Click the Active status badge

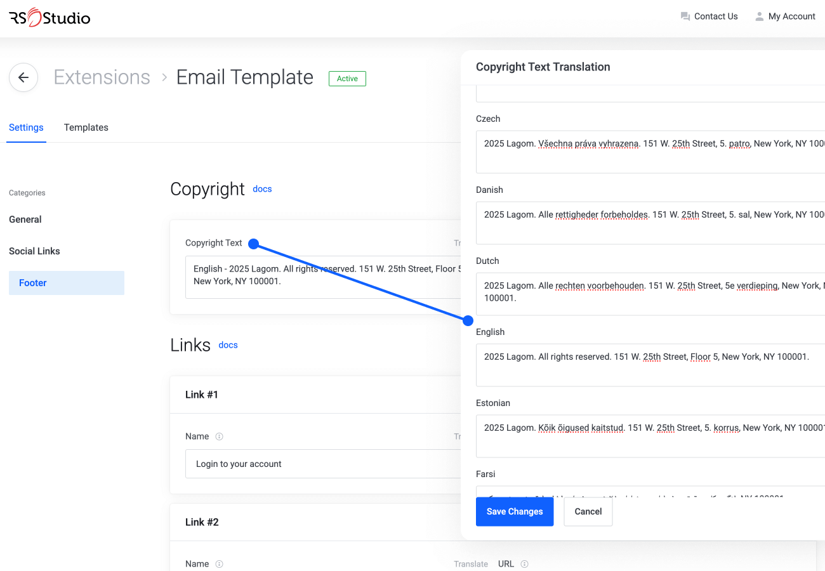click(x=347, y=79)
